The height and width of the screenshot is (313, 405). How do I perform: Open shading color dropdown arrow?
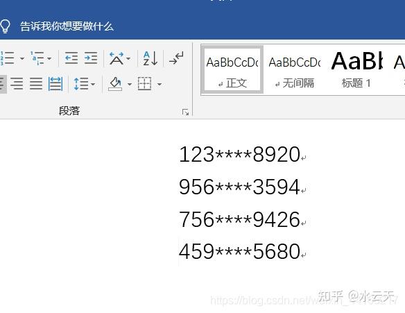[130, 84]
